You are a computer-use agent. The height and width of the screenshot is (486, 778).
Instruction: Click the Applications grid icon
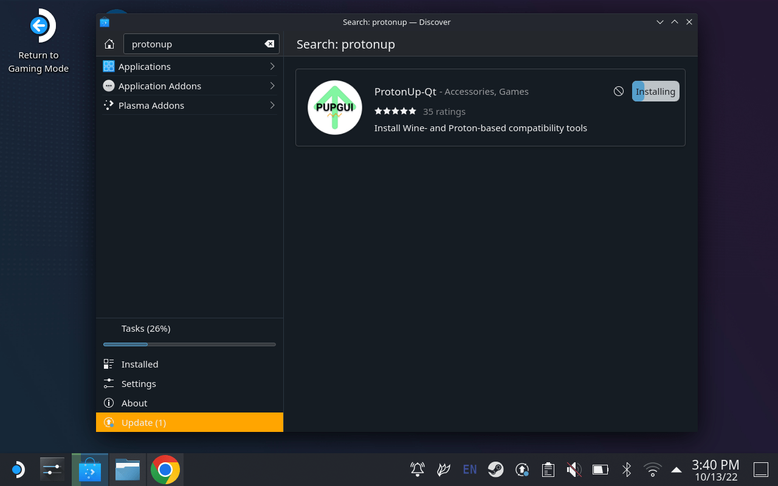point(109,66)
